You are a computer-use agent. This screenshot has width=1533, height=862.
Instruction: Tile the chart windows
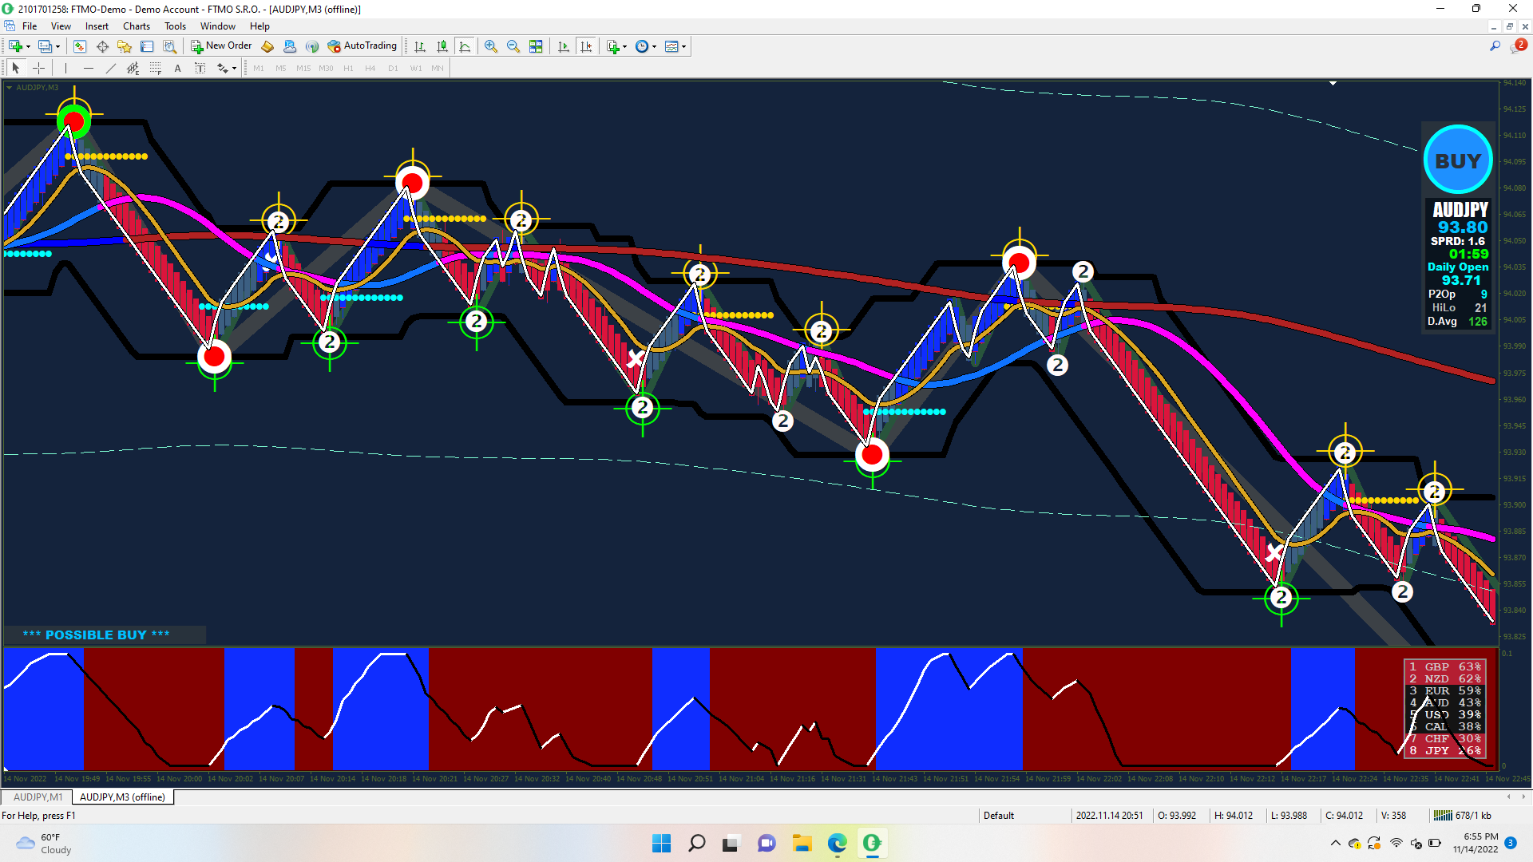tap(536, 46)
